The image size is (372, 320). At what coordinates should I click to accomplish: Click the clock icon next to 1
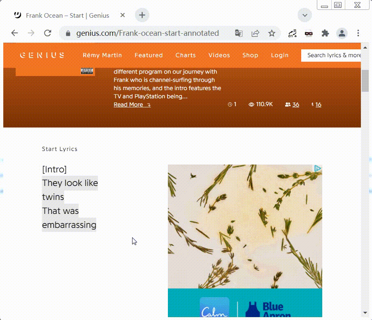tap(230, 104)
